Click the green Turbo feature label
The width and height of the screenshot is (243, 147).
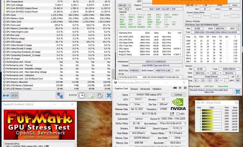point(166,25)
